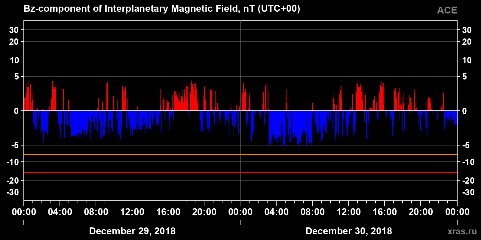Click the left axis value 20

coord(14,42)
